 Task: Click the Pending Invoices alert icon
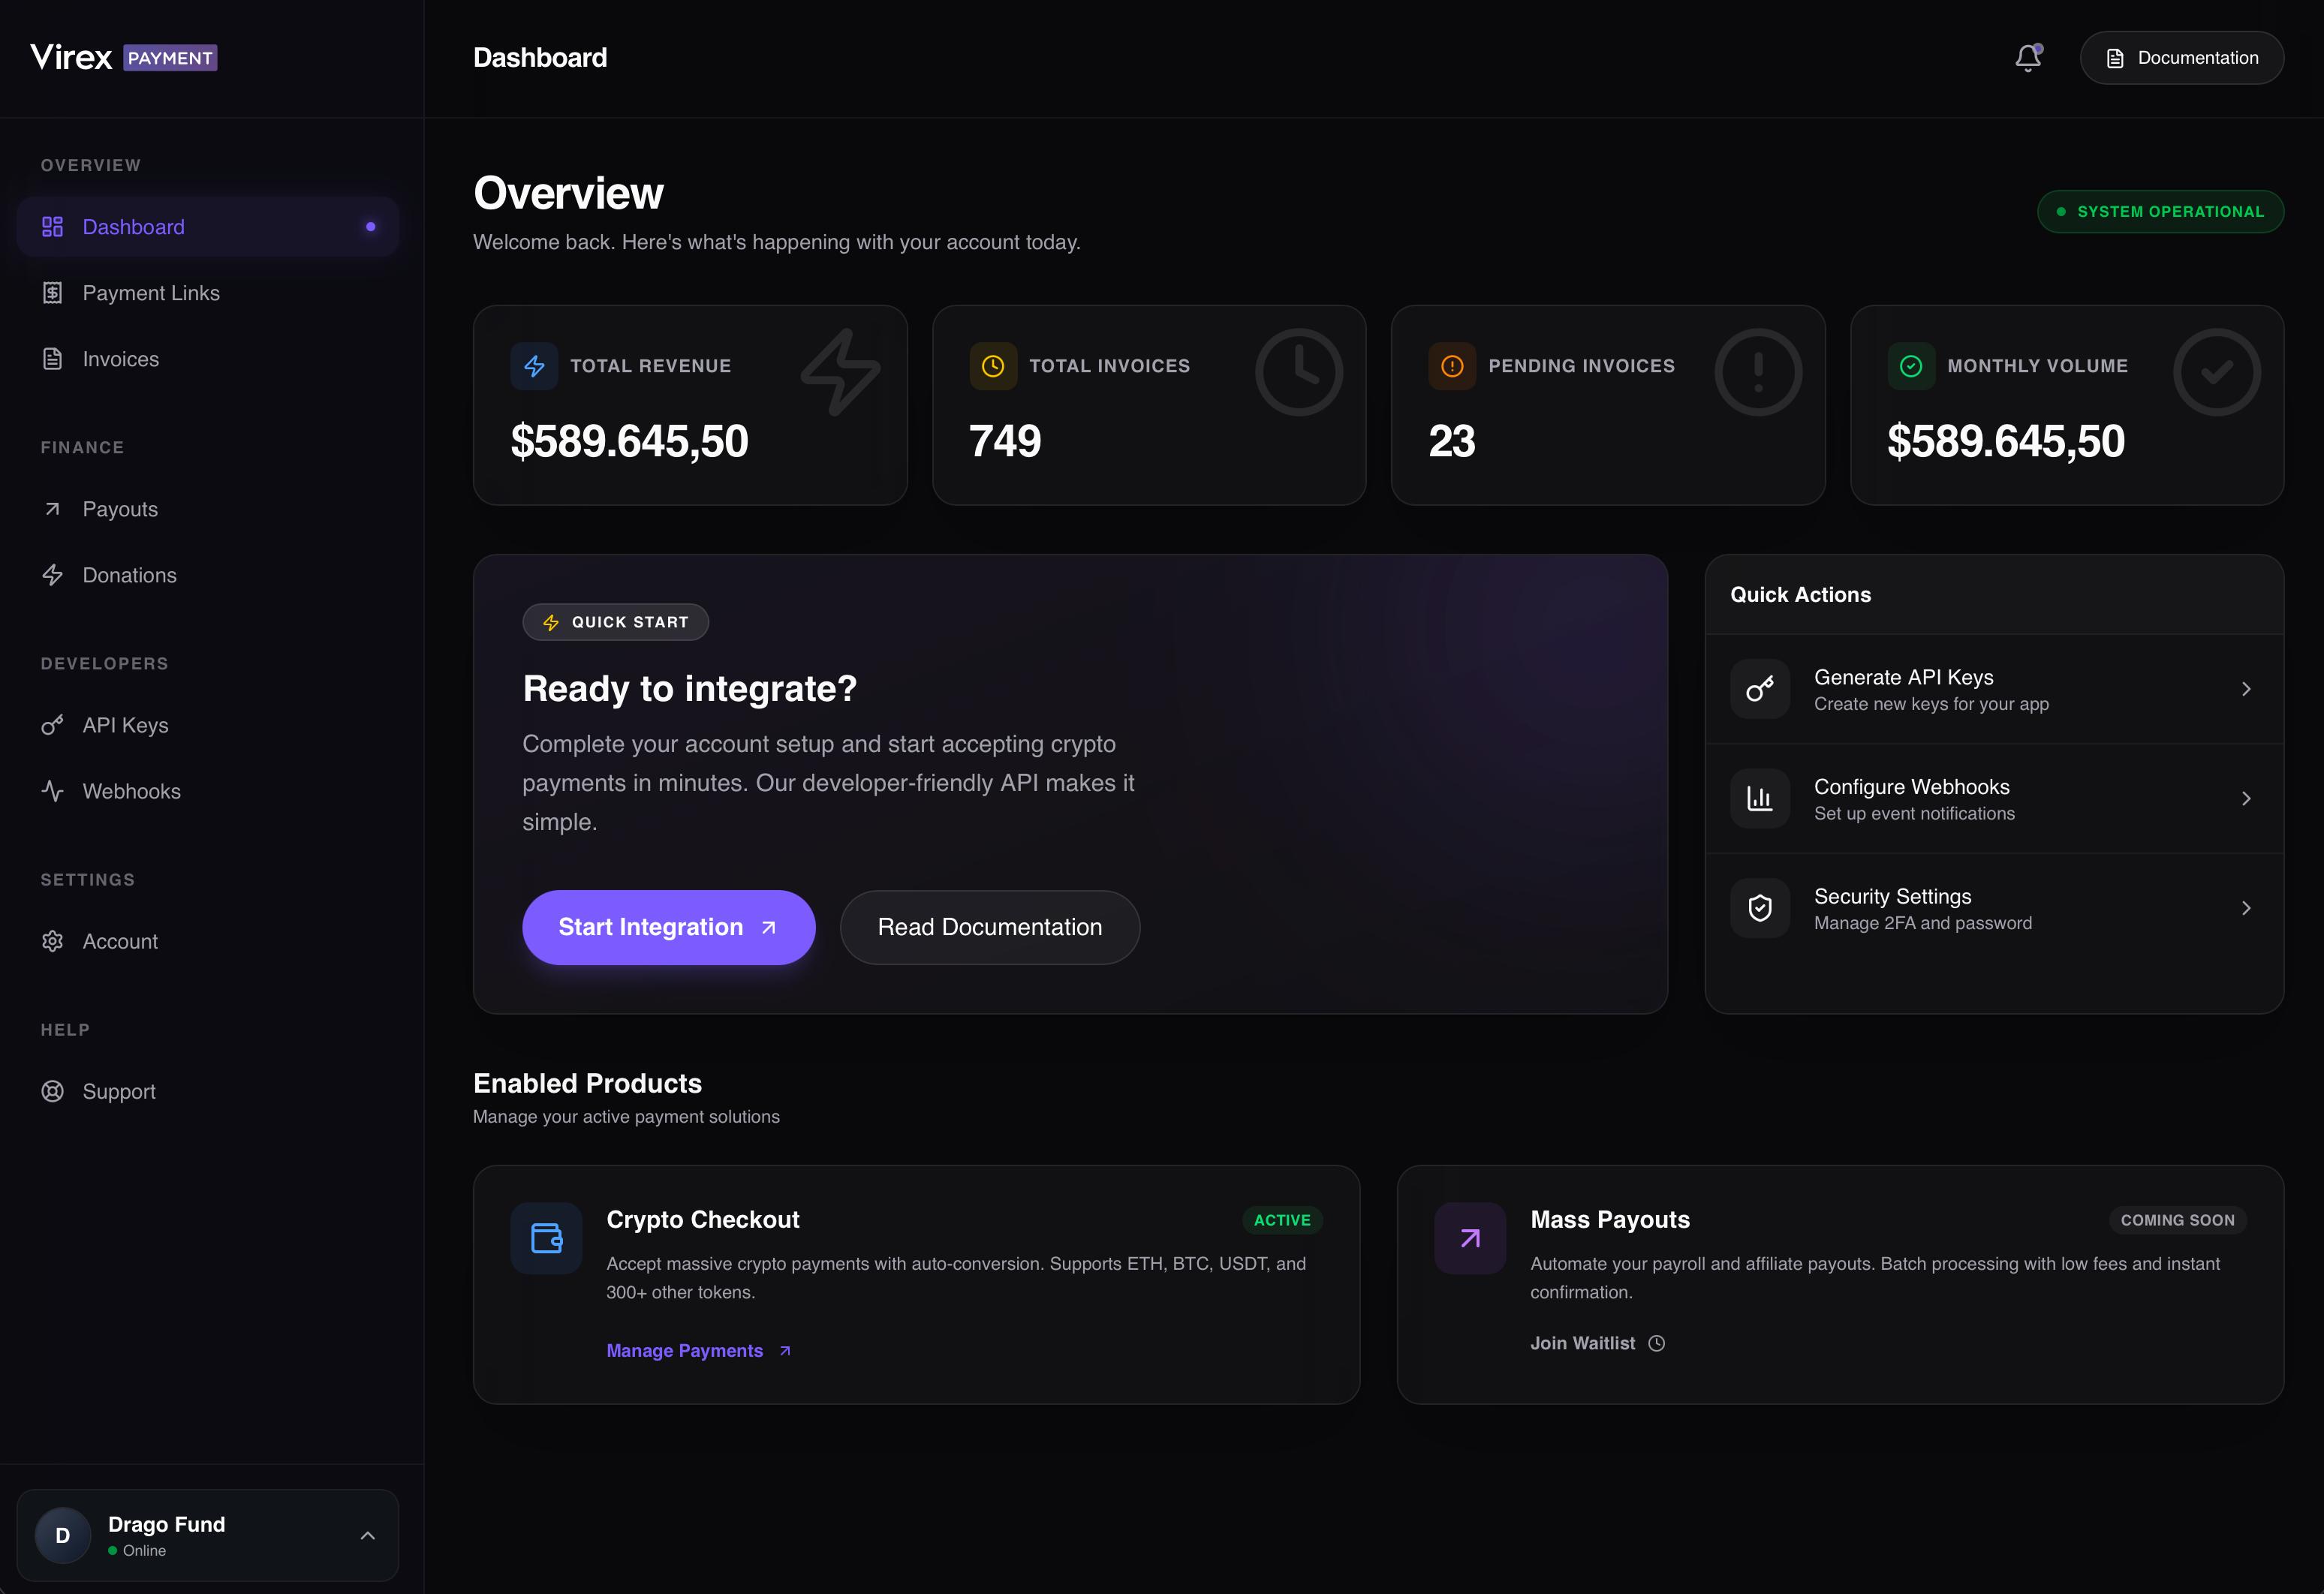(x=1452, y=366)
